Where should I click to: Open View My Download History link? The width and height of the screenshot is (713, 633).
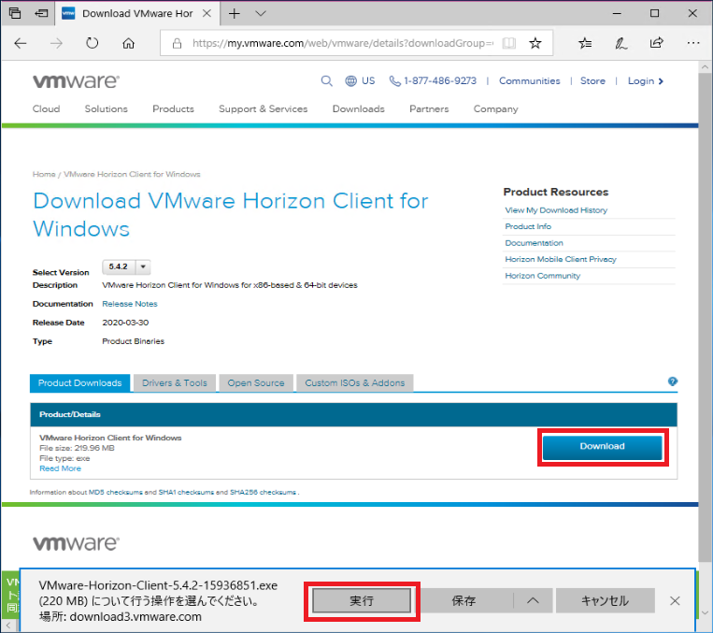click(556, 210)
